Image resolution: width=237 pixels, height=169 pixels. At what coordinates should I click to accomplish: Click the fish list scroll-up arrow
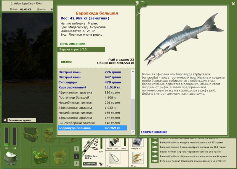133,71
